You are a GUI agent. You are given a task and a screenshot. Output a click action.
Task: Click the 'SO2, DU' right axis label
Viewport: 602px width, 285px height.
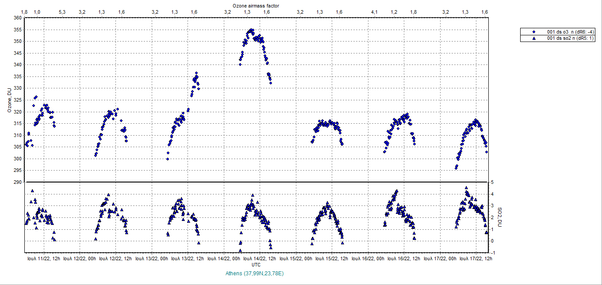coord(500,217)
